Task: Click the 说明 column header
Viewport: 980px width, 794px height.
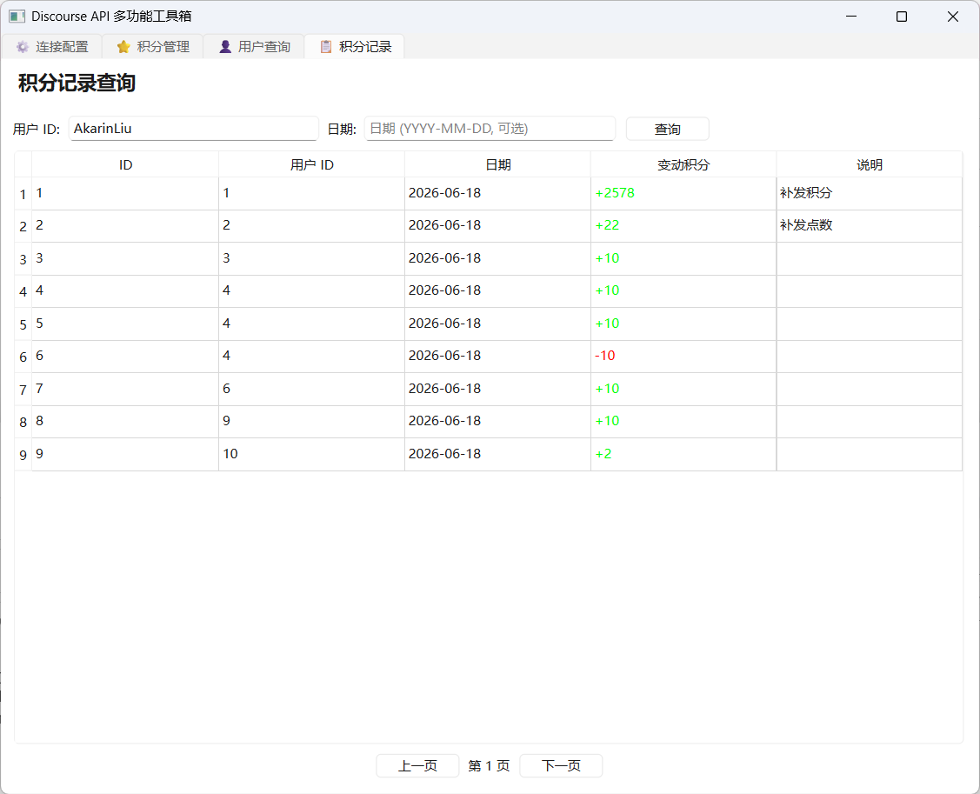Action: click(x=870, y=164)
